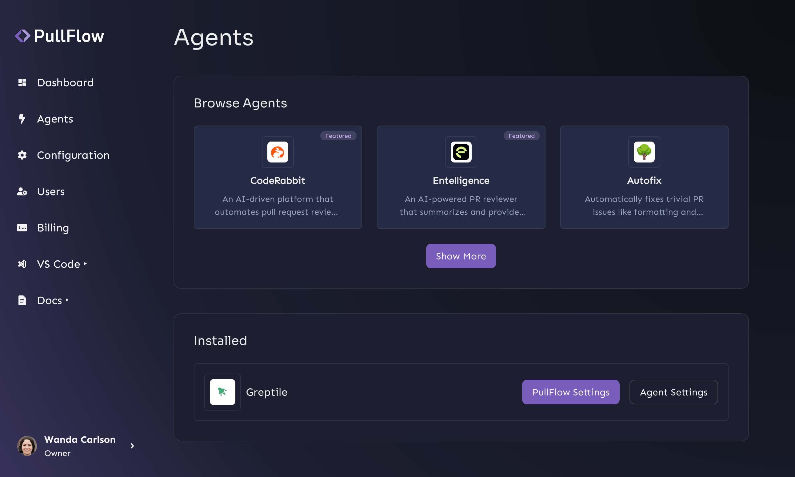Expand the Docs submenu arrow
This screenshot has height=477, width=795.
pyautogui.click(x=67, y=300)
